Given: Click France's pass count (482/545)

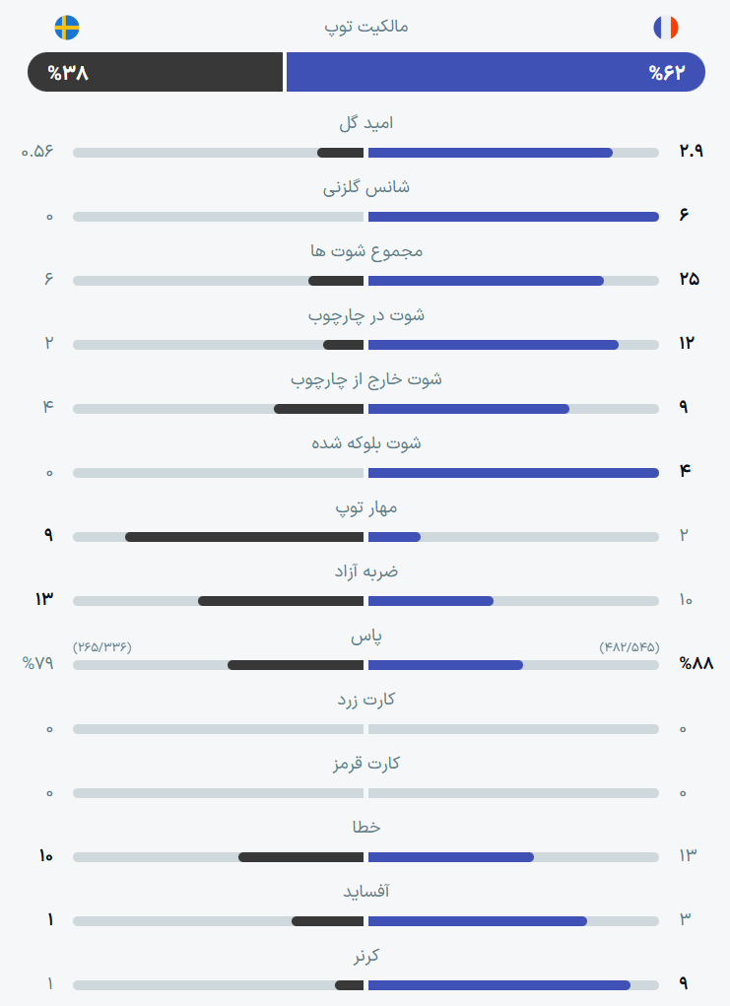Looking at the screenshot, I should coord(630,646).
